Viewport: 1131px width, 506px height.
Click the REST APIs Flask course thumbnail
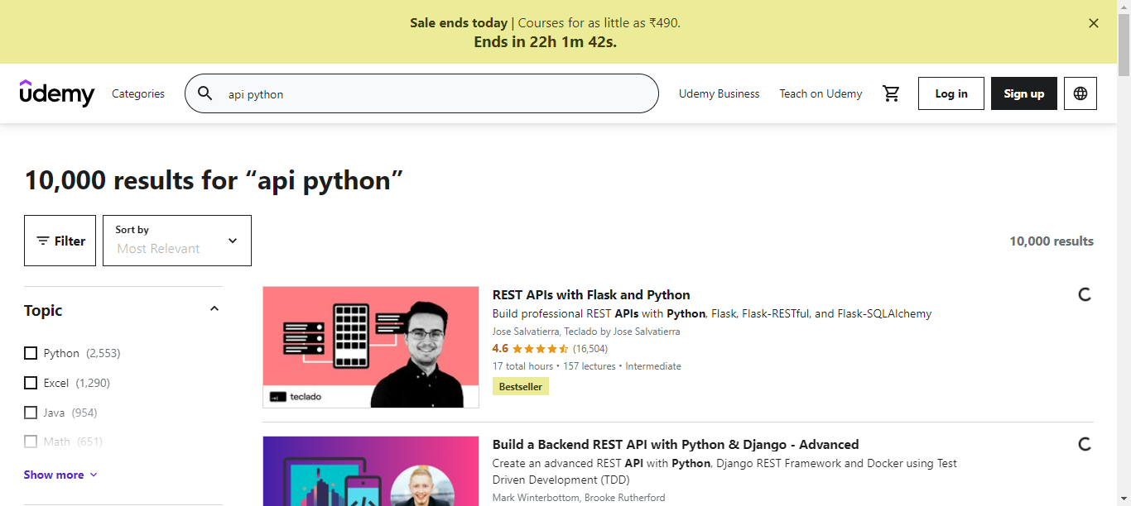[371, 347]
